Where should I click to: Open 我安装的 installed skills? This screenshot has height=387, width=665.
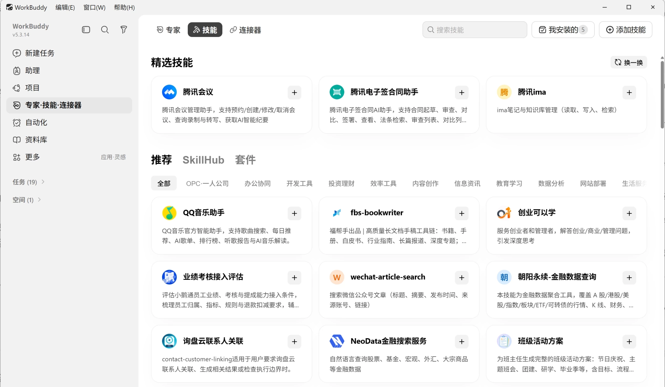(563, 30)
